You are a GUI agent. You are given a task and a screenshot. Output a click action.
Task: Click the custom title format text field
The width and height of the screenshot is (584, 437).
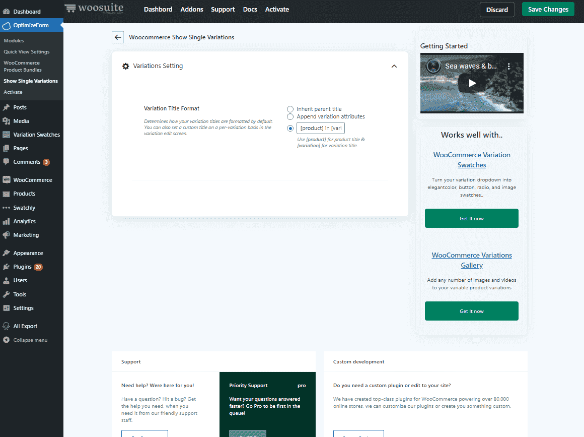[321, 128]
